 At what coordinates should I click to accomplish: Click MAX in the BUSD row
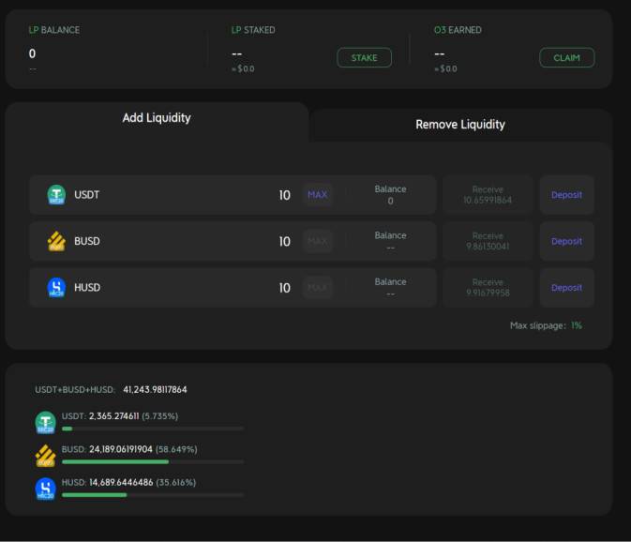(318, 242)
